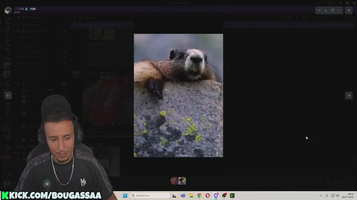Download the marmot image
357x200 pixels.
tap(326, 10)
